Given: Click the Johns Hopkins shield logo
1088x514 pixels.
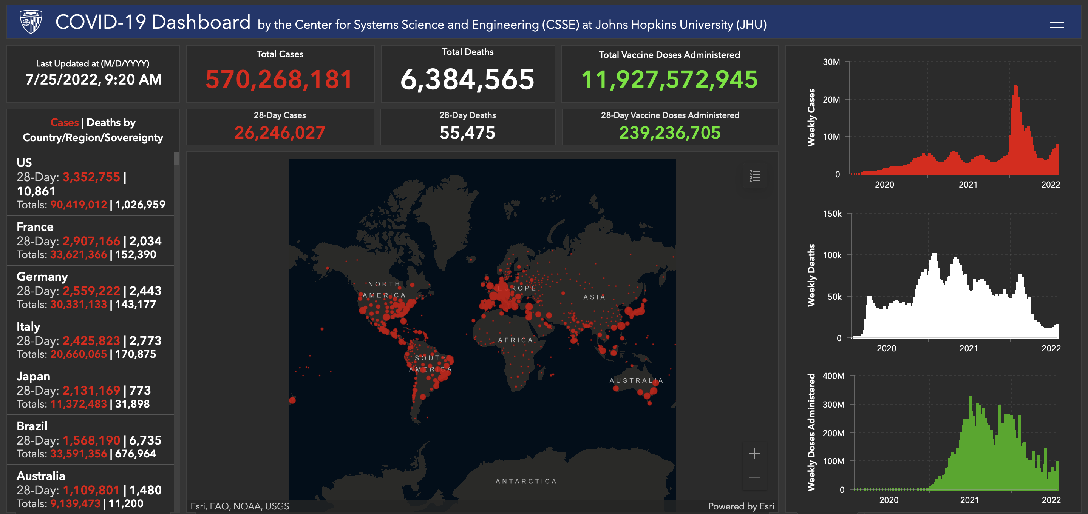Looking at the screenshot, I should [30, 22].
